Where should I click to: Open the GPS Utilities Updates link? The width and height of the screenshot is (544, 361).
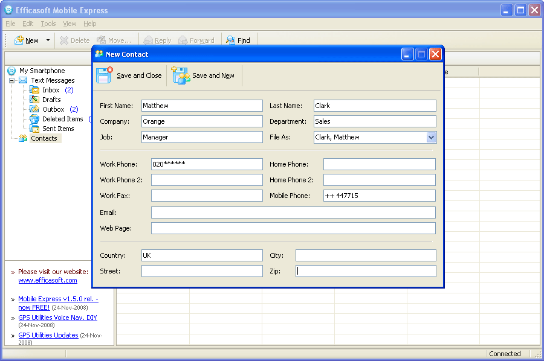48,335
